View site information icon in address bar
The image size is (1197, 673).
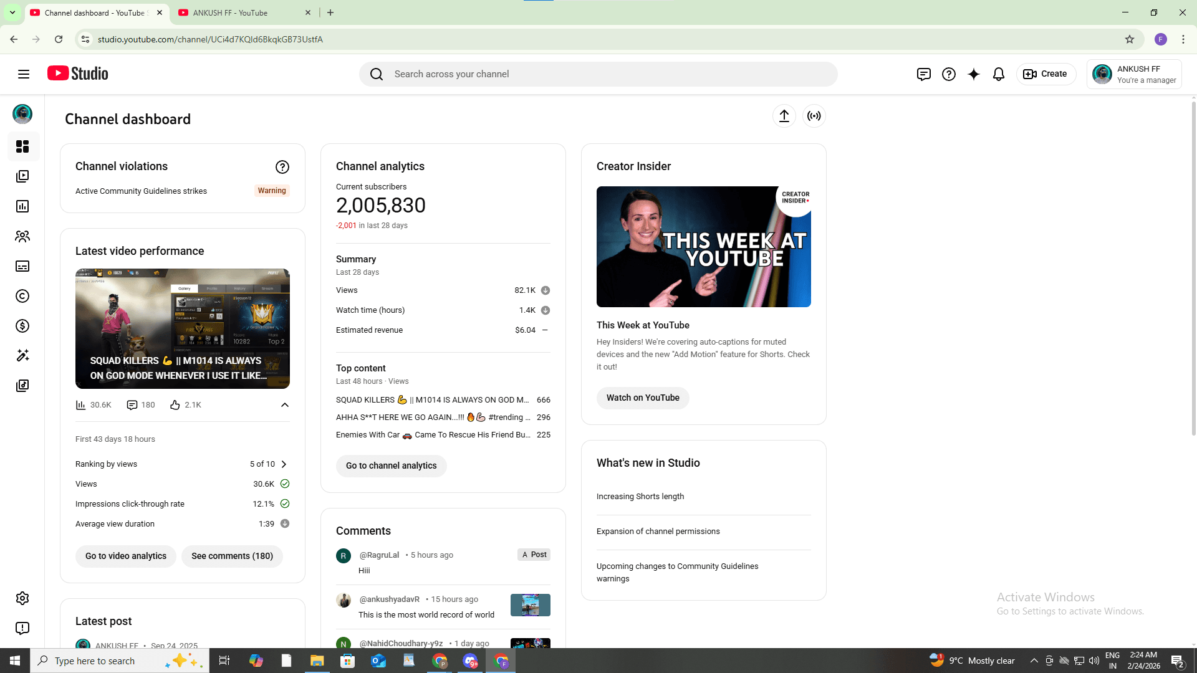pyautogui.click(x=85, y=39)
